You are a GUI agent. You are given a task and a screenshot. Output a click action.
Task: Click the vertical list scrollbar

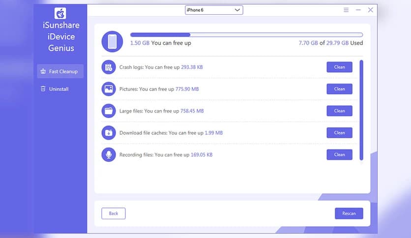[x=361, y=110]
